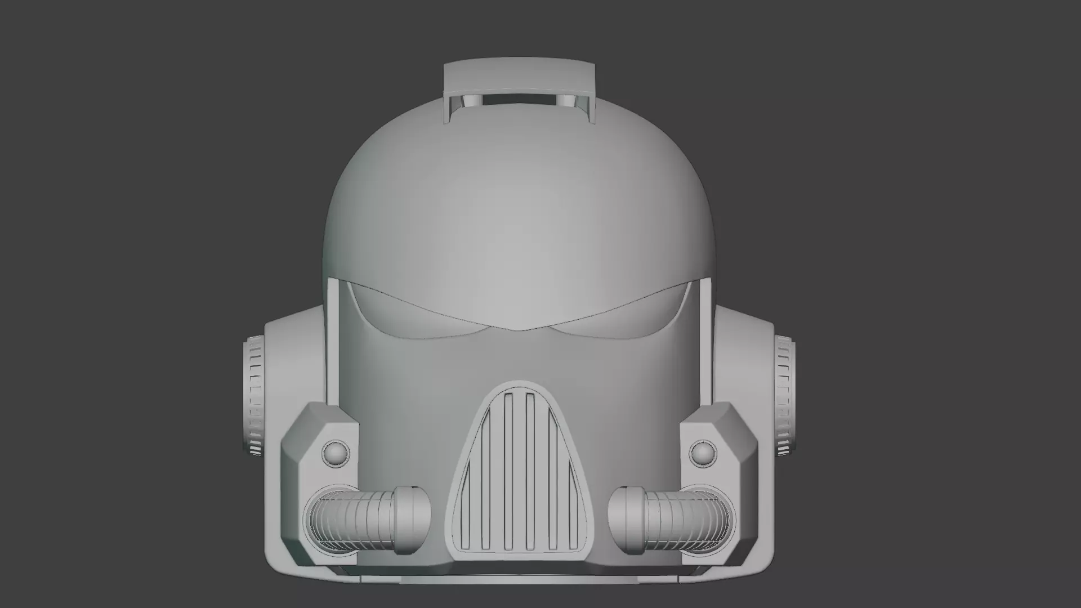The height and width of the screenshot is (608, 1081).
Task: Select the right ear dial with notches
Action: (784, 396)
